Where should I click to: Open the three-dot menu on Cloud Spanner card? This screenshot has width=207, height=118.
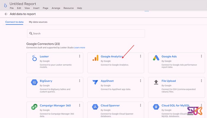pyautogui.click(x=140, y=105)
